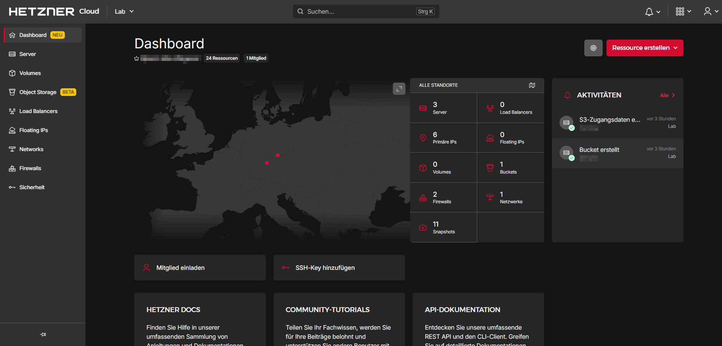The height and width of the screenshot is (346, 722).
Task: Open the Lab project dropdown
Action: click(124, 11)
